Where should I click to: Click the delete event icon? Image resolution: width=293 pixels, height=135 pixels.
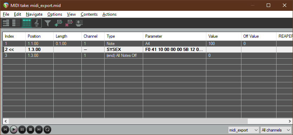coord(69,23)
